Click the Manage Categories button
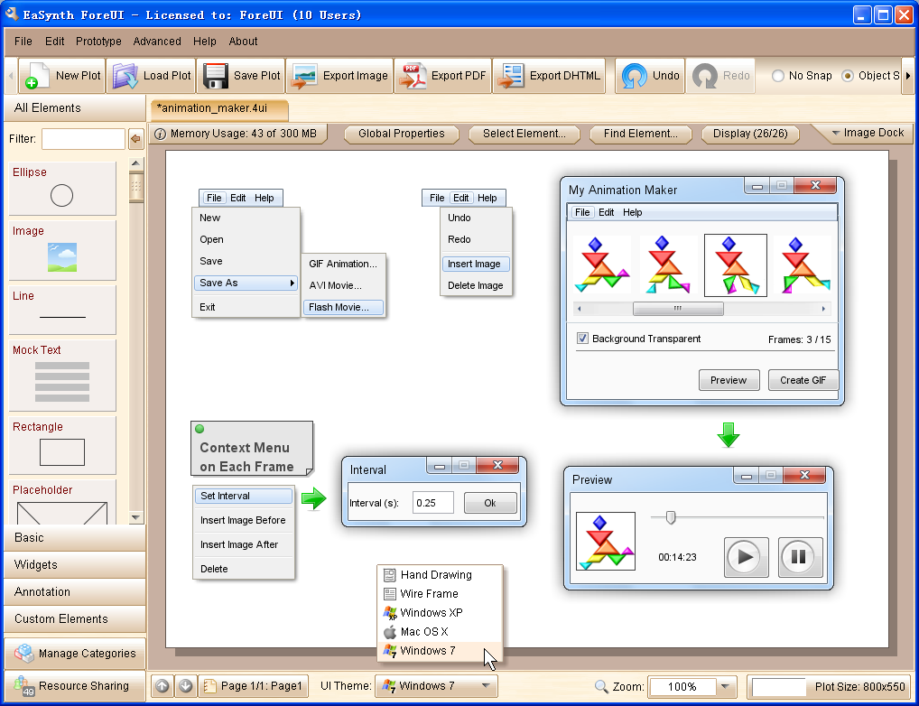This screenshot has width=919, height=706. (75, 654)
